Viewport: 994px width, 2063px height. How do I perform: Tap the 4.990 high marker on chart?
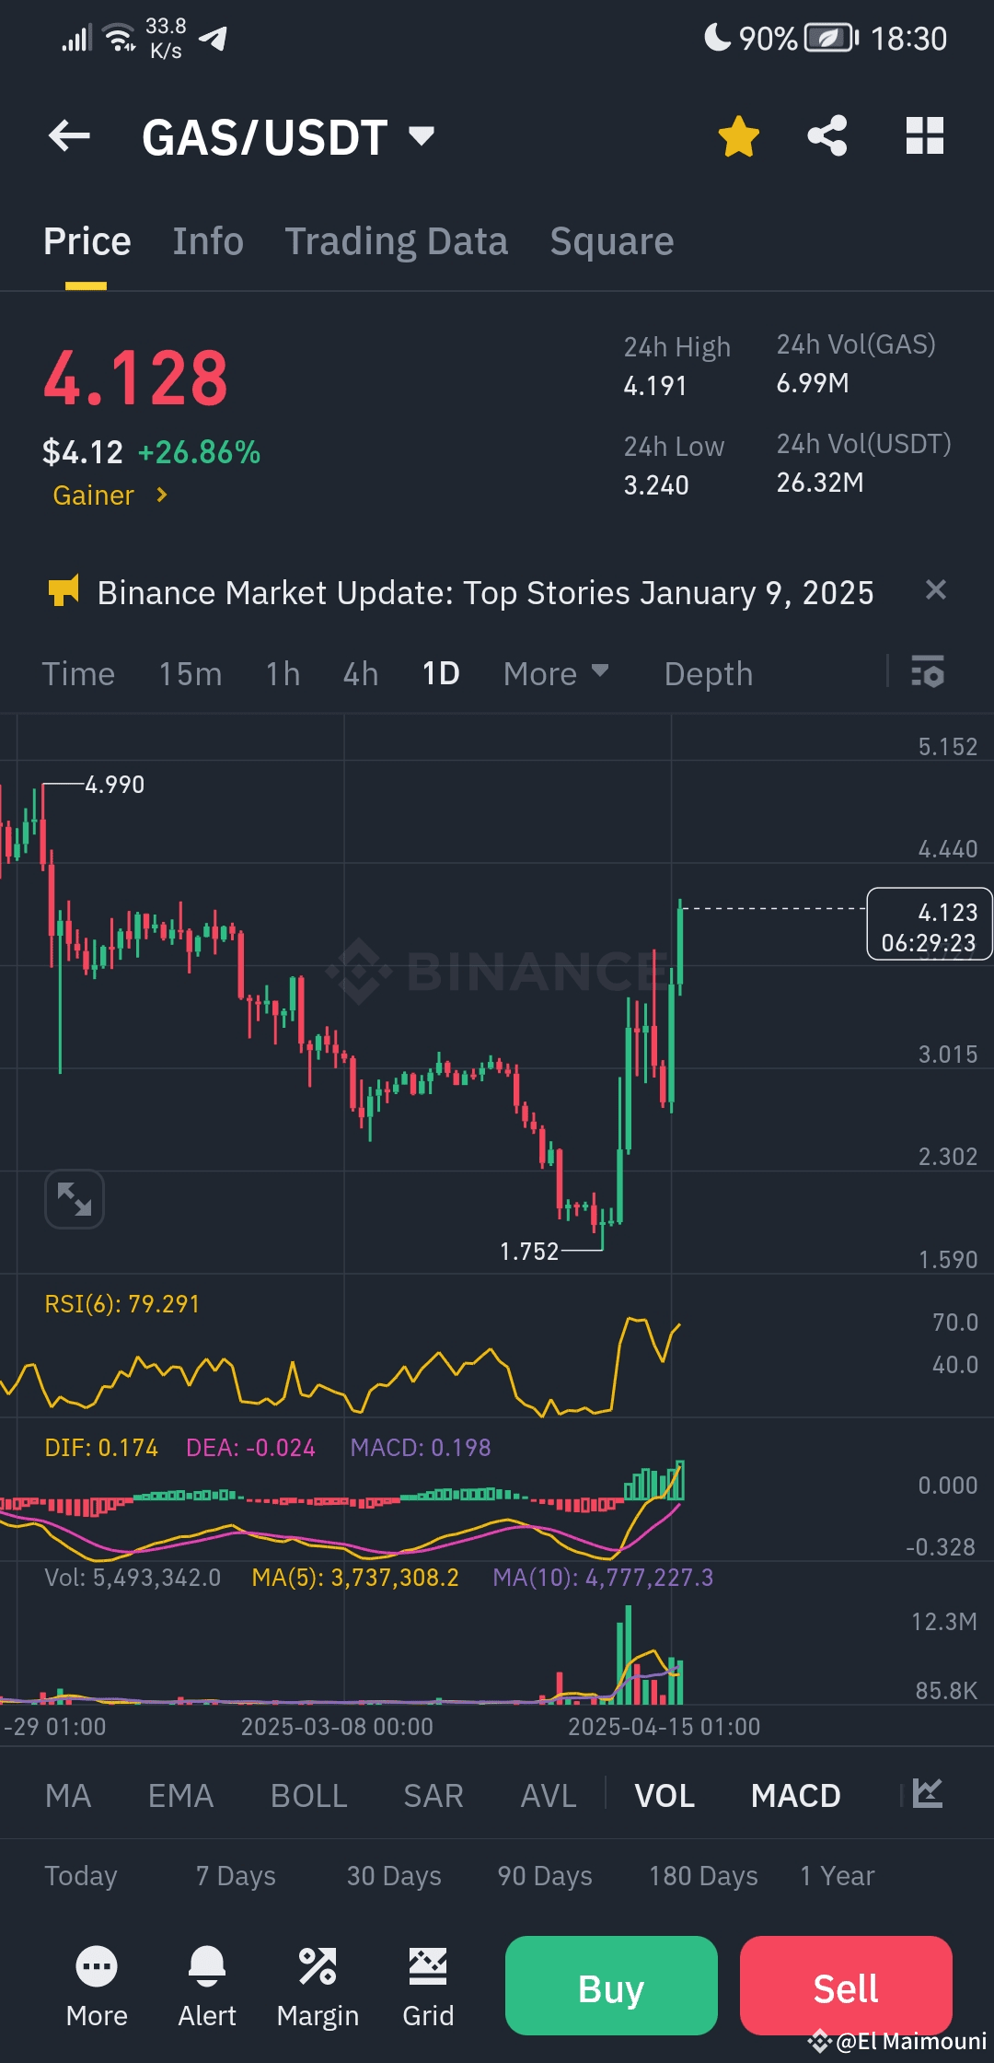point(115,785)
